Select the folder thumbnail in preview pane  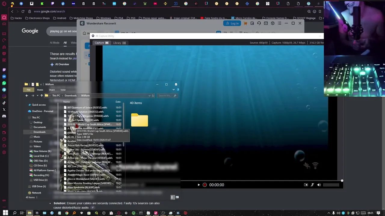point(140,120)
